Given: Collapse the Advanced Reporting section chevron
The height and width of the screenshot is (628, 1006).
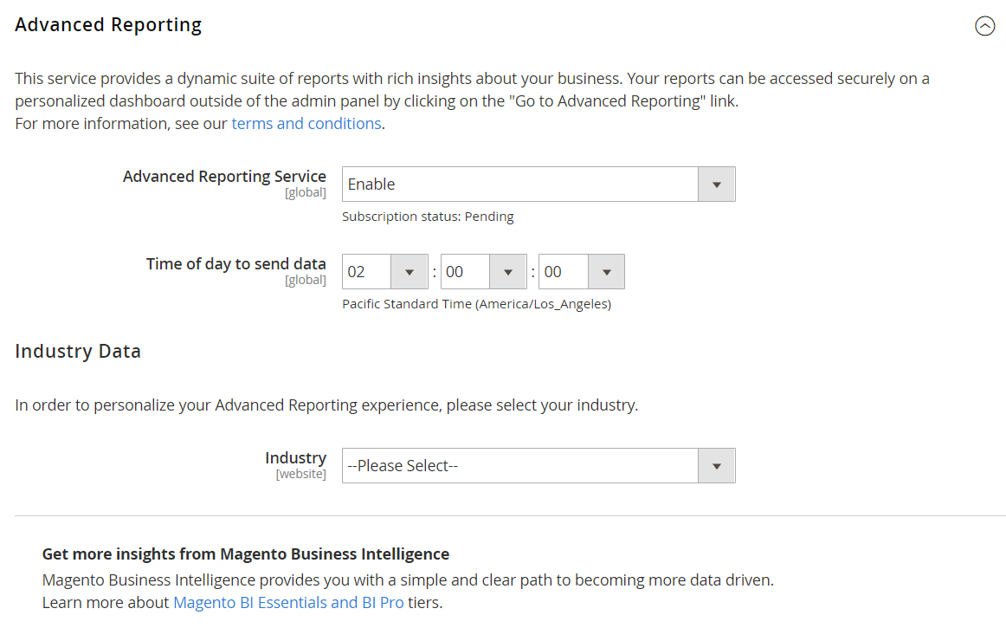Looking at the screenshot, I should click(x=984, y=26).
